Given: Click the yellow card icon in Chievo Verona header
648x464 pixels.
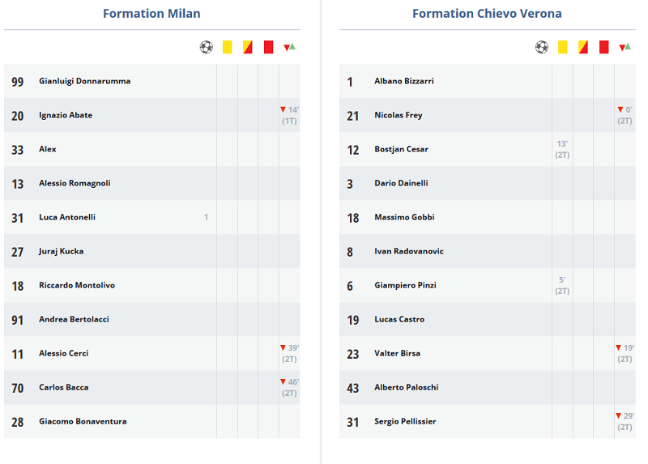Looking at the screenshot, I should pos(562,47).
